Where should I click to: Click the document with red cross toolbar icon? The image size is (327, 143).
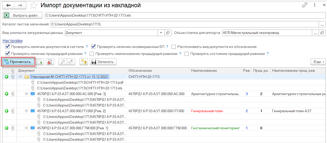tap(49, 62)
